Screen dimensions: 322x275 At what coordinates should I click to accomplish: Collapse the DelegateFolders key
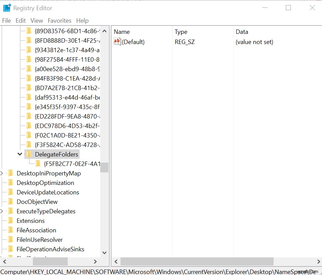(20, 154)
